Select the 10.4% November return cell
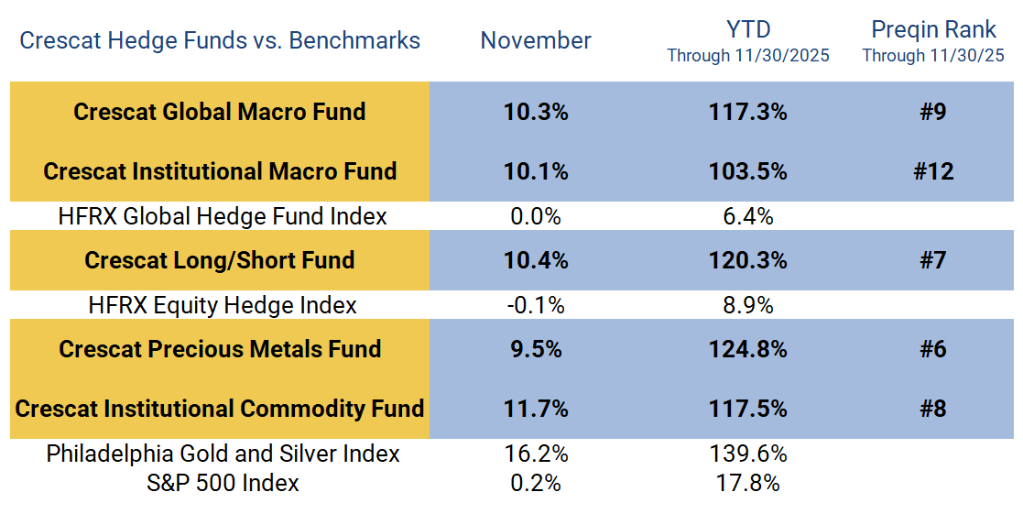1023x514 pixels. (x=536, y=260)
